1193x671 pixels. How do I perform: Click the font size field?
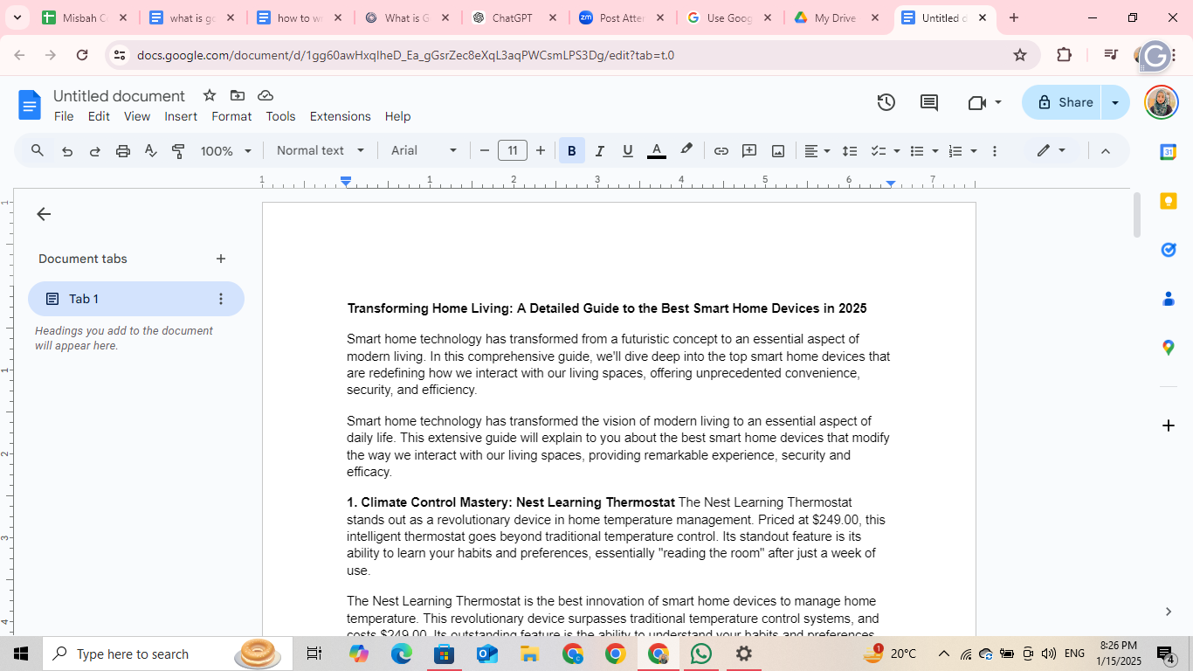(513, 150)
